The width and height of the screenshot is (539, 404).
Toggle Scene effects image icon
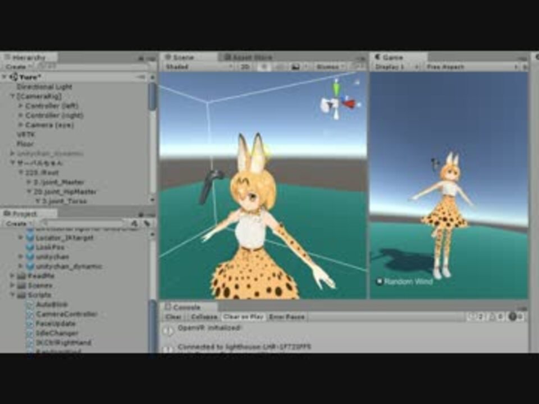pos(295,67)
